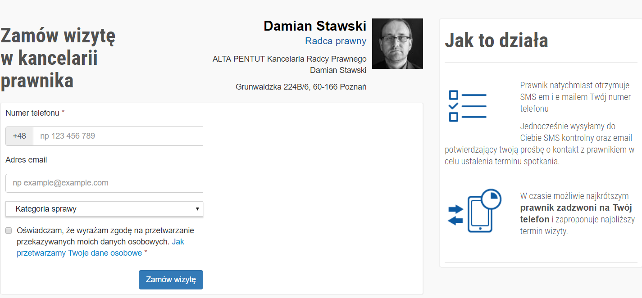
Task: Click the +48 country prefix box
Action: click(x=19, y=136)
